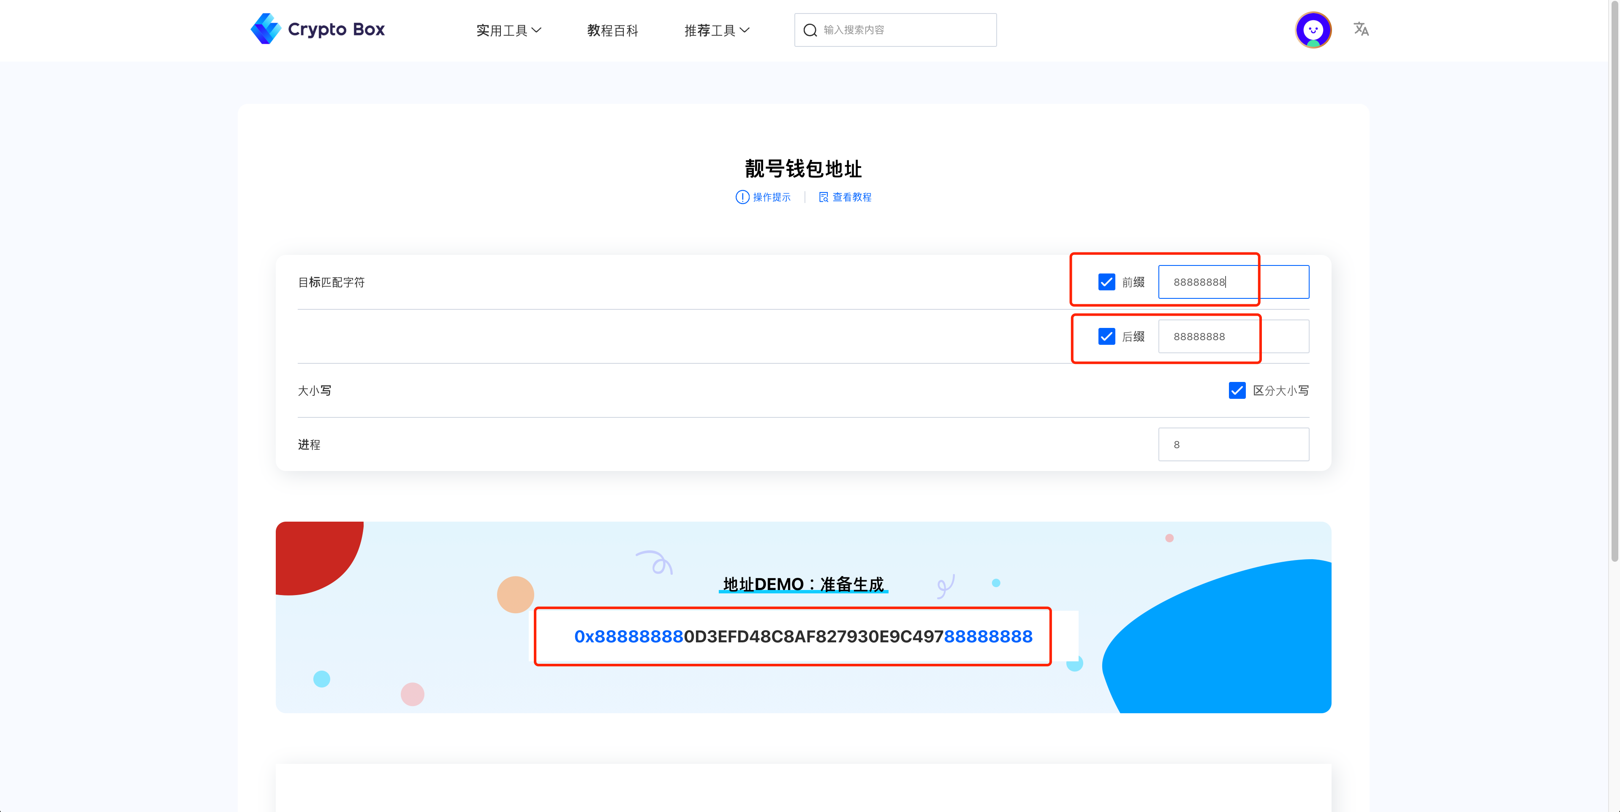
Task: Click the language translate icon
Action: pyautogui.click(x=1361, y=29)
